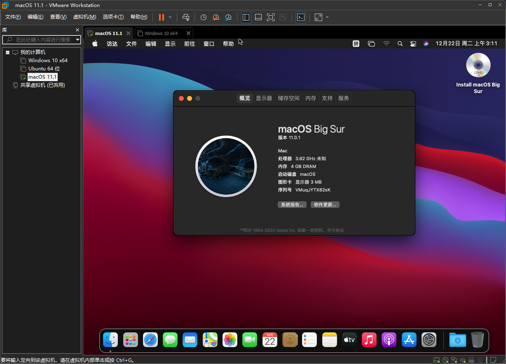Open App Store from the Dock

pyautogui.click(x=409, y=340)
